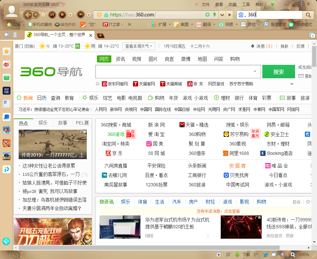
Task: Open the 查看本周天气 weather link
Action: click(x=139, y=46)
